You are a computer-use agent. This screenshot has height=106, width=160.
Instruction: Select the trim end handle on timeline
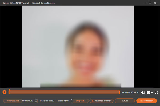tap(119, 92)
